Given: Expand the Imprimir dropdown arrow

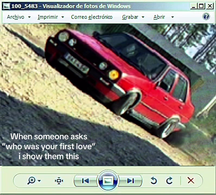Looking at the screenshot, I should (62, 17).
